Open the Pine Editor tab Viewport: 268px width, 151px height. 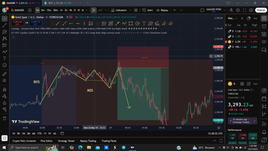tap(47, 141)
